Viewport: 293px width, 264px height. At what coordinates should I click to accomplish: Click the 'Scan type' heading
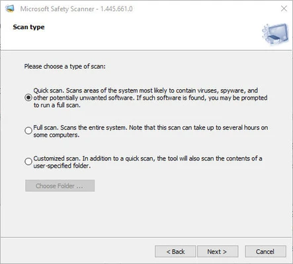click(x=28, y=27)
